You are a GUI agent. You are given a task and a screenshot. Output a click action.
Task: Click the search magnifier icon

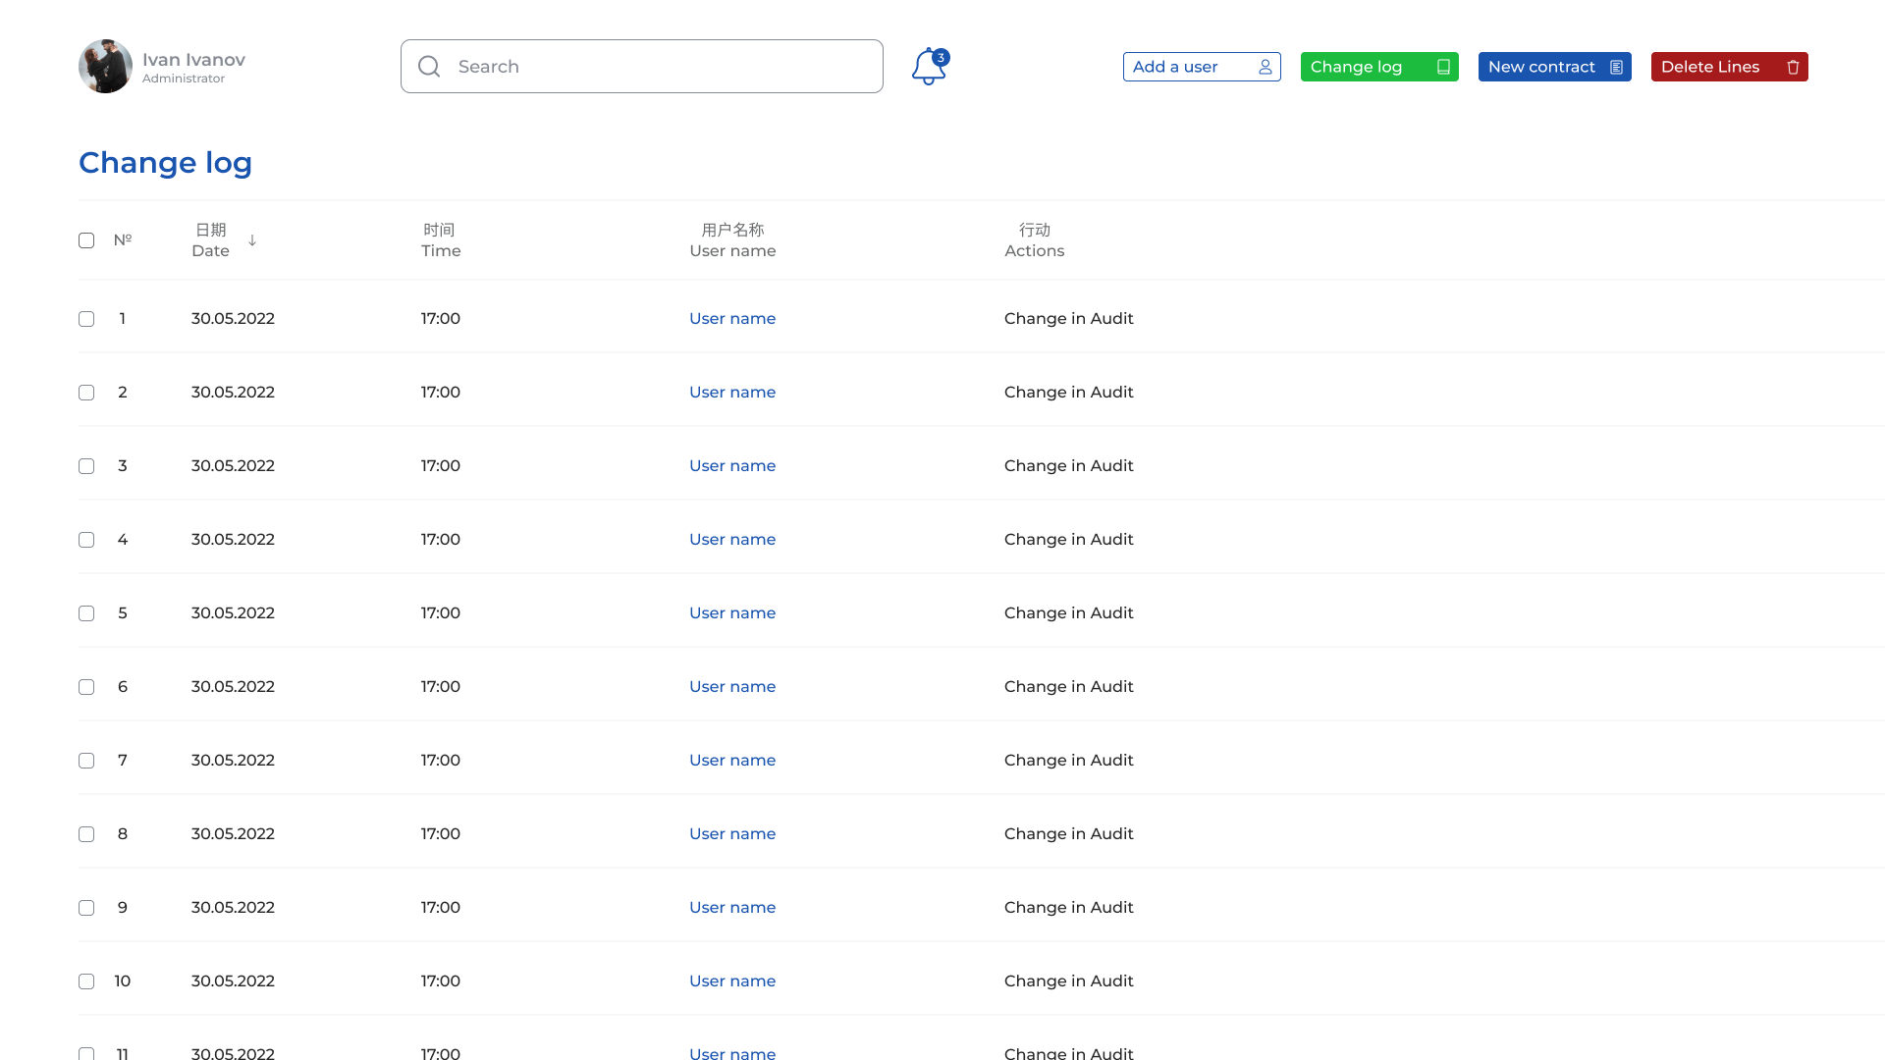pyautogui.click(x=429, y=67)
